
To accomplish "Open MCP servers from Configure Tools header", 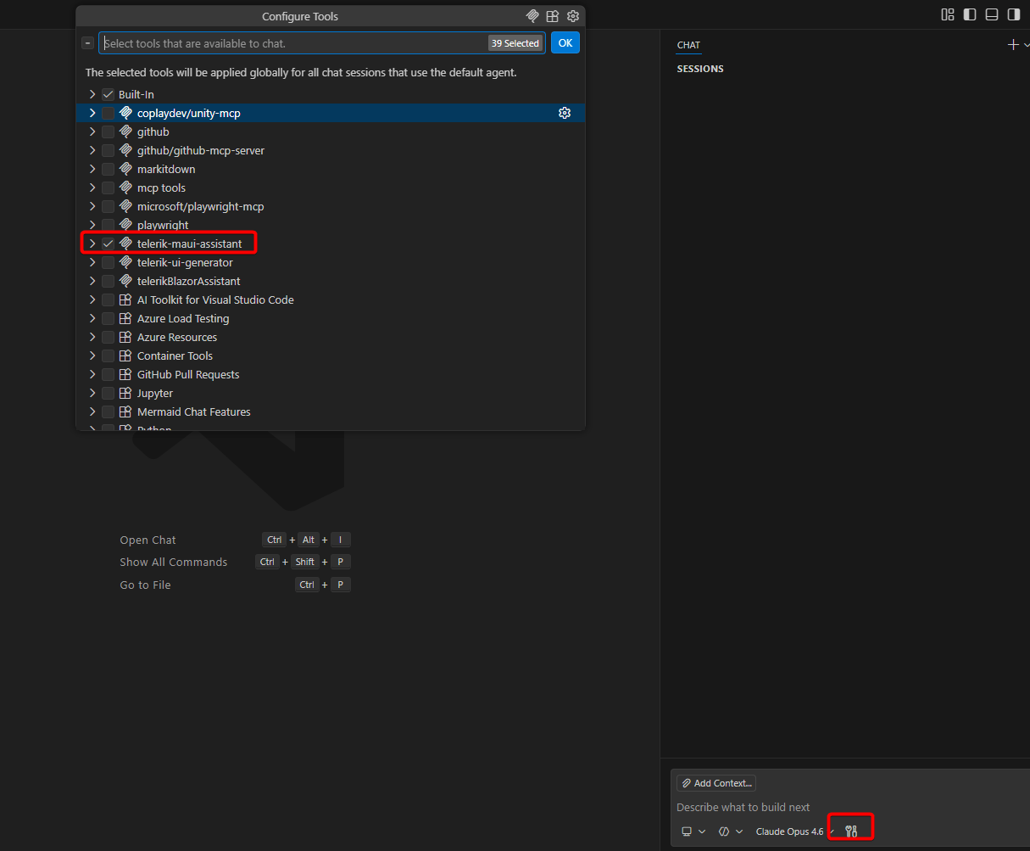I will 532,16.
